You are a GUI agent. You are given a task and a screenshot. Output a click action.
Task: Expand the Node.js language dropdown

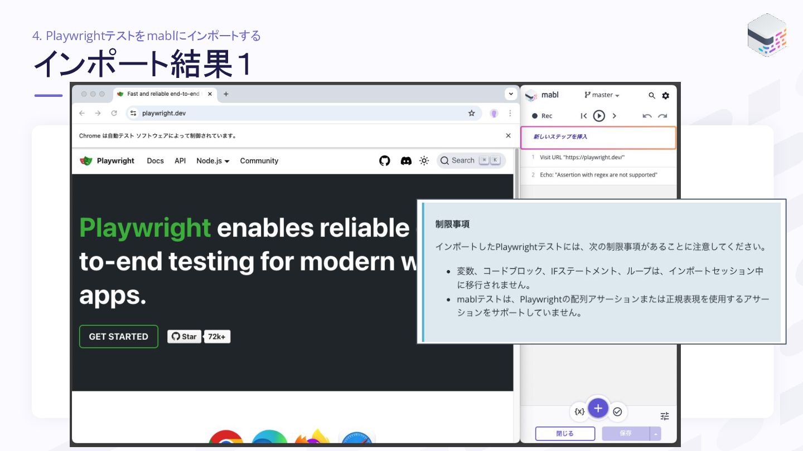(213, 161)
